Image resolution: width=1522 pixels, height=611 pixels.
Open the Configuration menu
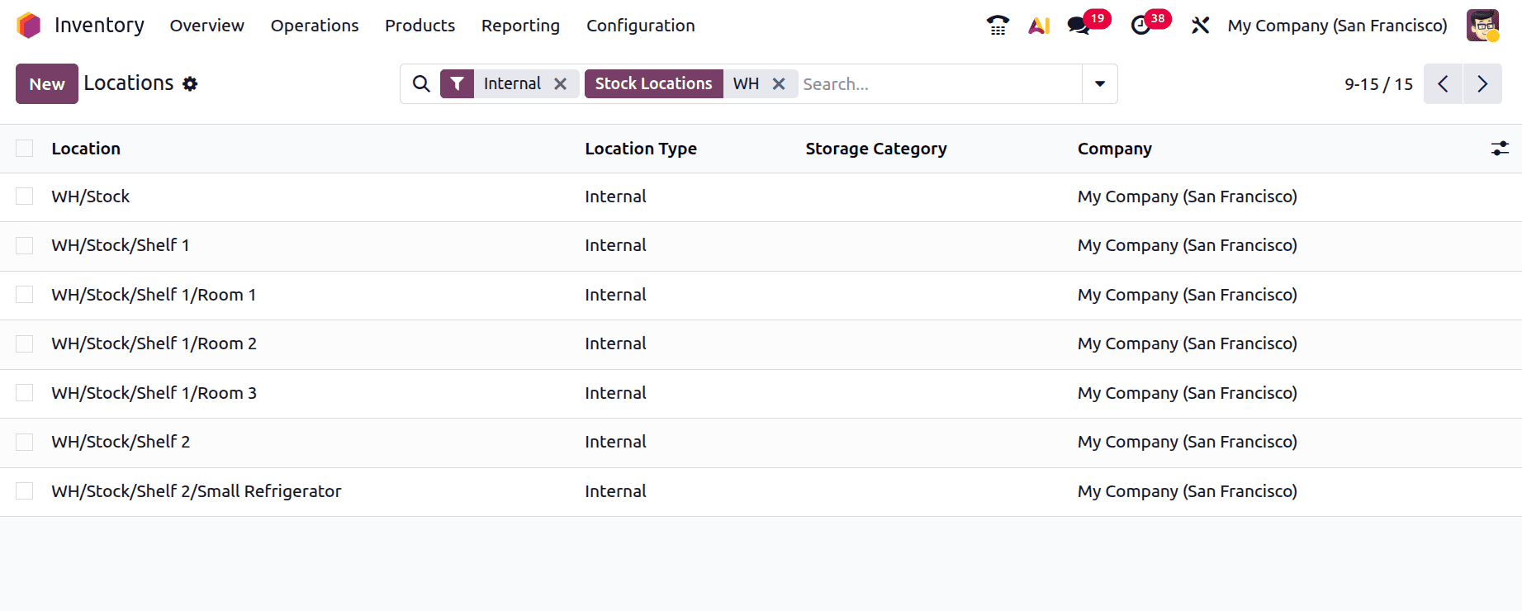tap(640, 26)
